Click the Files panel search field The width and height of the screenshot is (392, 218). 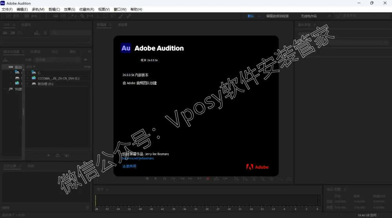pos(70,33)
